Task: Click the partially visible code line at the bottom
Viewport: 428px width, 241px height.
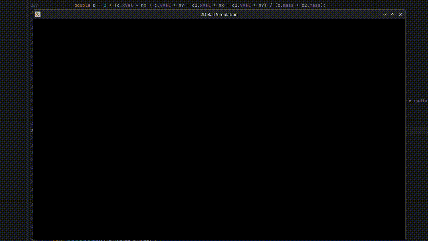Action: 104,240
